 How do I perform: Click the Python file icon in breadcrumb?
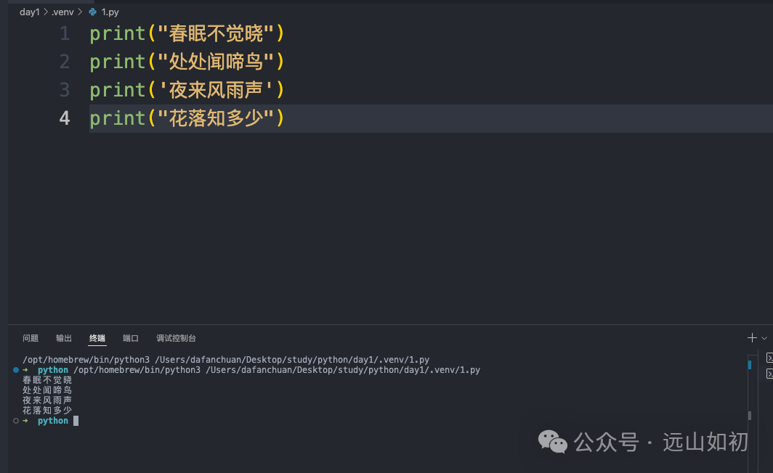(x=93, y=12)
